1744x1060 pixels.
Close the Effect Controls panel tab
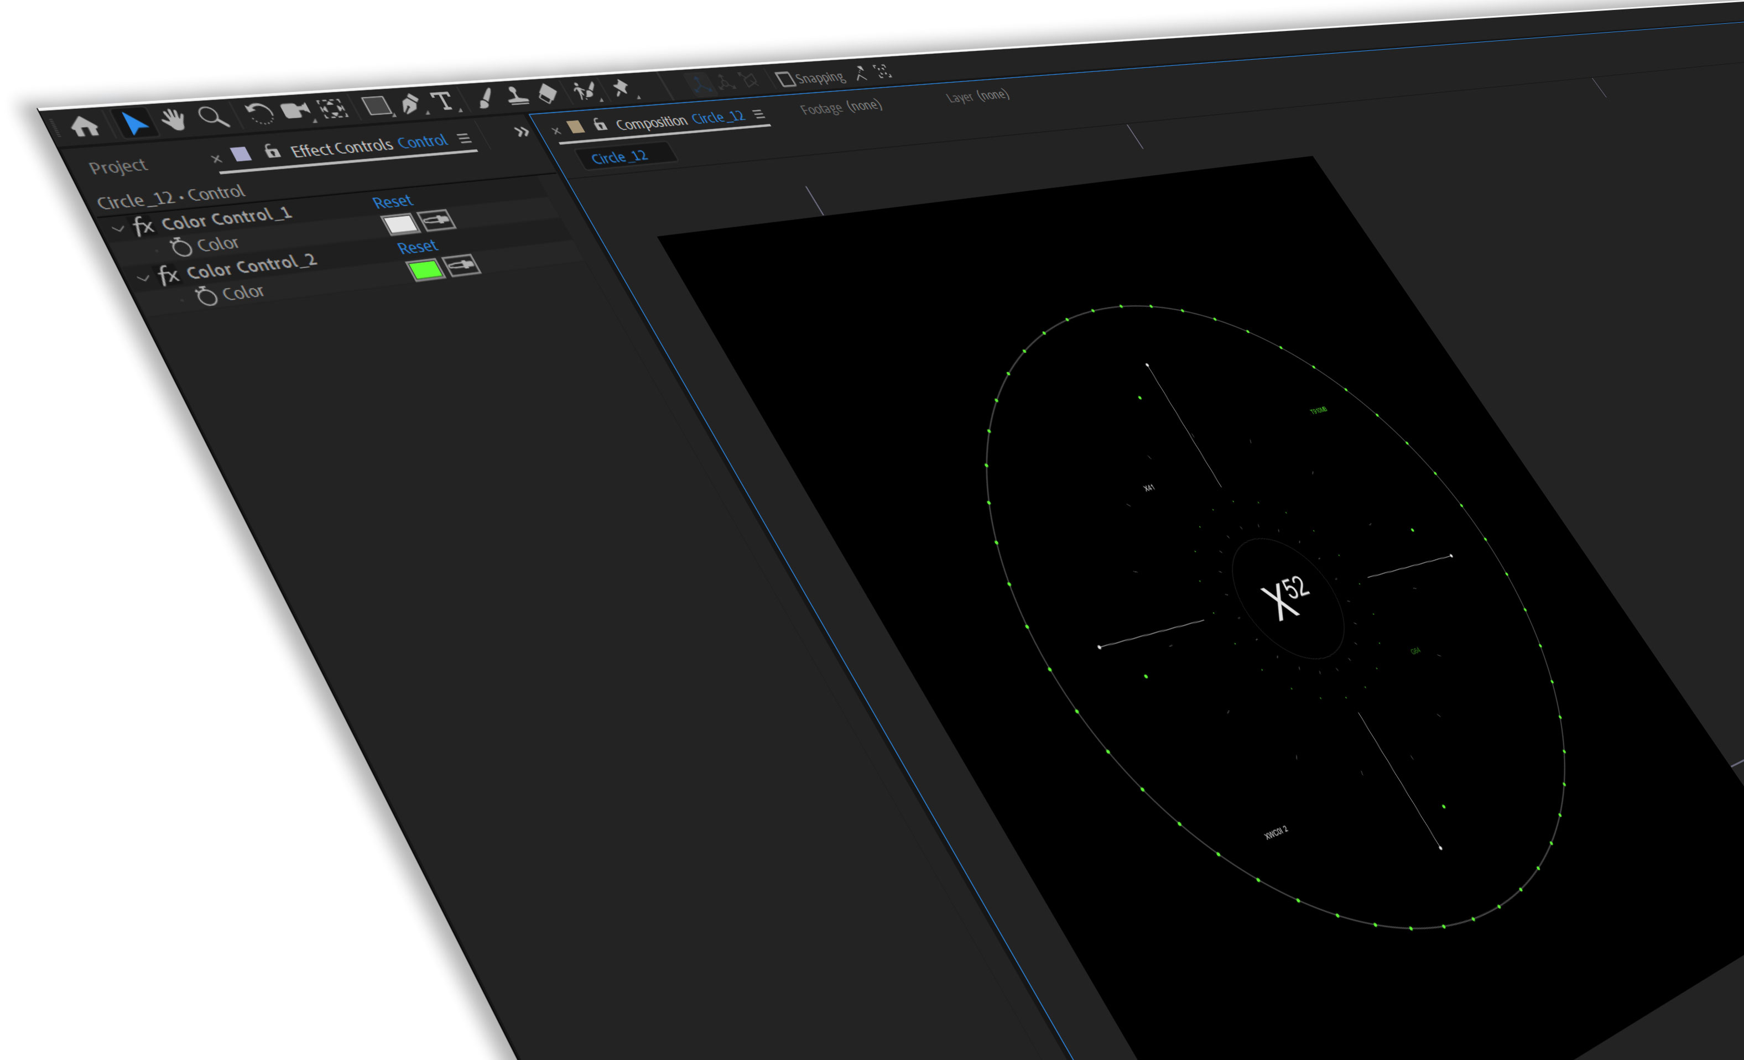[x=217, y=159]
